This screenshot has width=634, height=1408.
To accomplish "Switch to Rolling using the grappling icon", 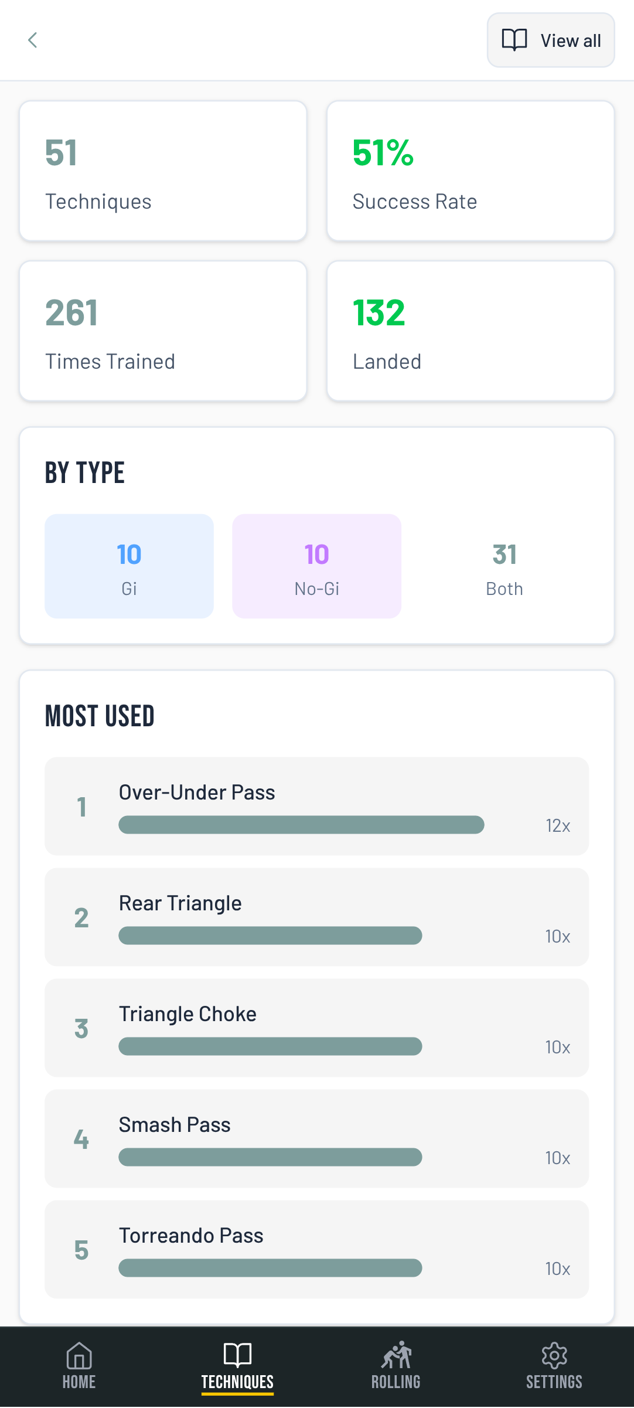I will point(396,1356).
